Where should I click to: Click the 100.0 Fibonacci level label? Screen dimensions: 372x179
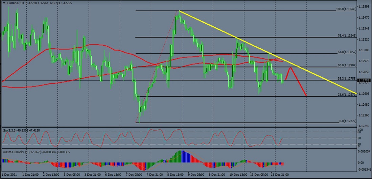pyautogui.click(x=346, y=9)
